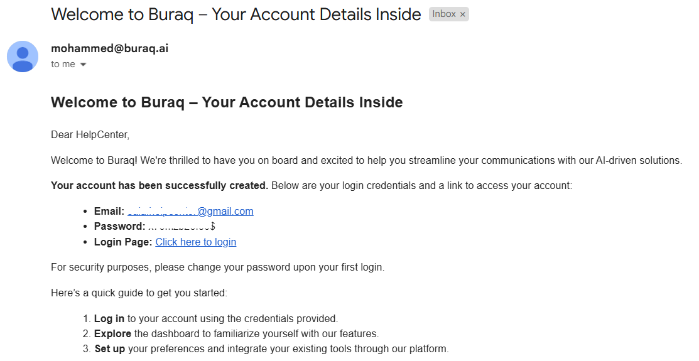This screenshot has height=361, width=699.
Task: Expand the 'to me' recipient details arrow
Action: 83,65
